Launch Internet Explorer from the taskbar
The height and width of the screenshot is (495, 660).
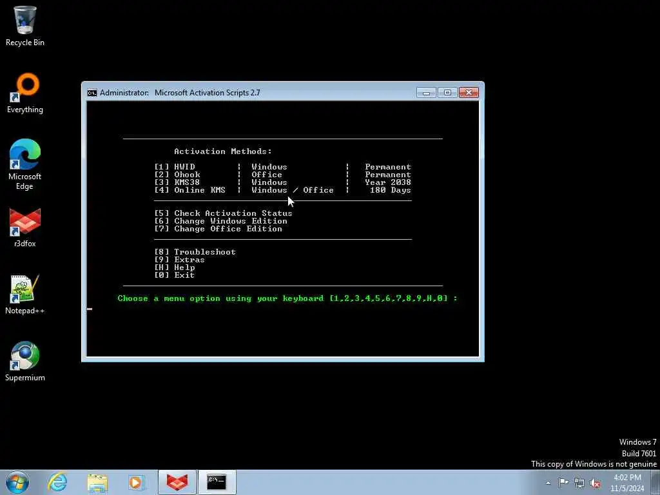[x=57, y=482]
